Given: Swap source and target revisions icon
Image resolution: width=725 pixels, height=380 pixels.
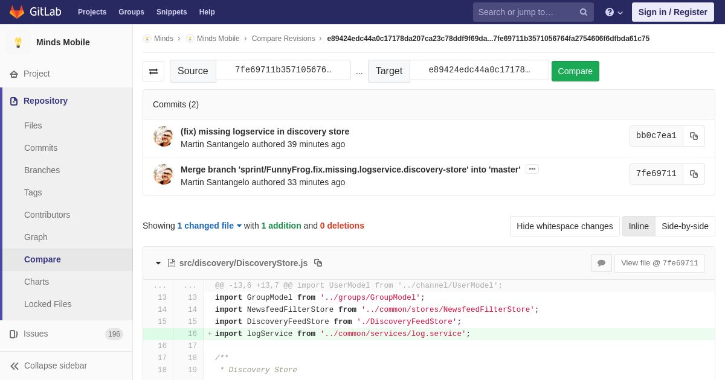Looking at the screenshot, I should pos(153,71).
